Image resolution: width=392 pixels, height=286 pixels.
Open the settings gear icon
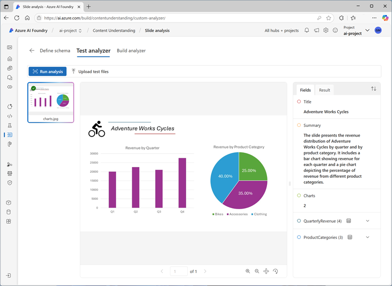(x=326, y=30)
